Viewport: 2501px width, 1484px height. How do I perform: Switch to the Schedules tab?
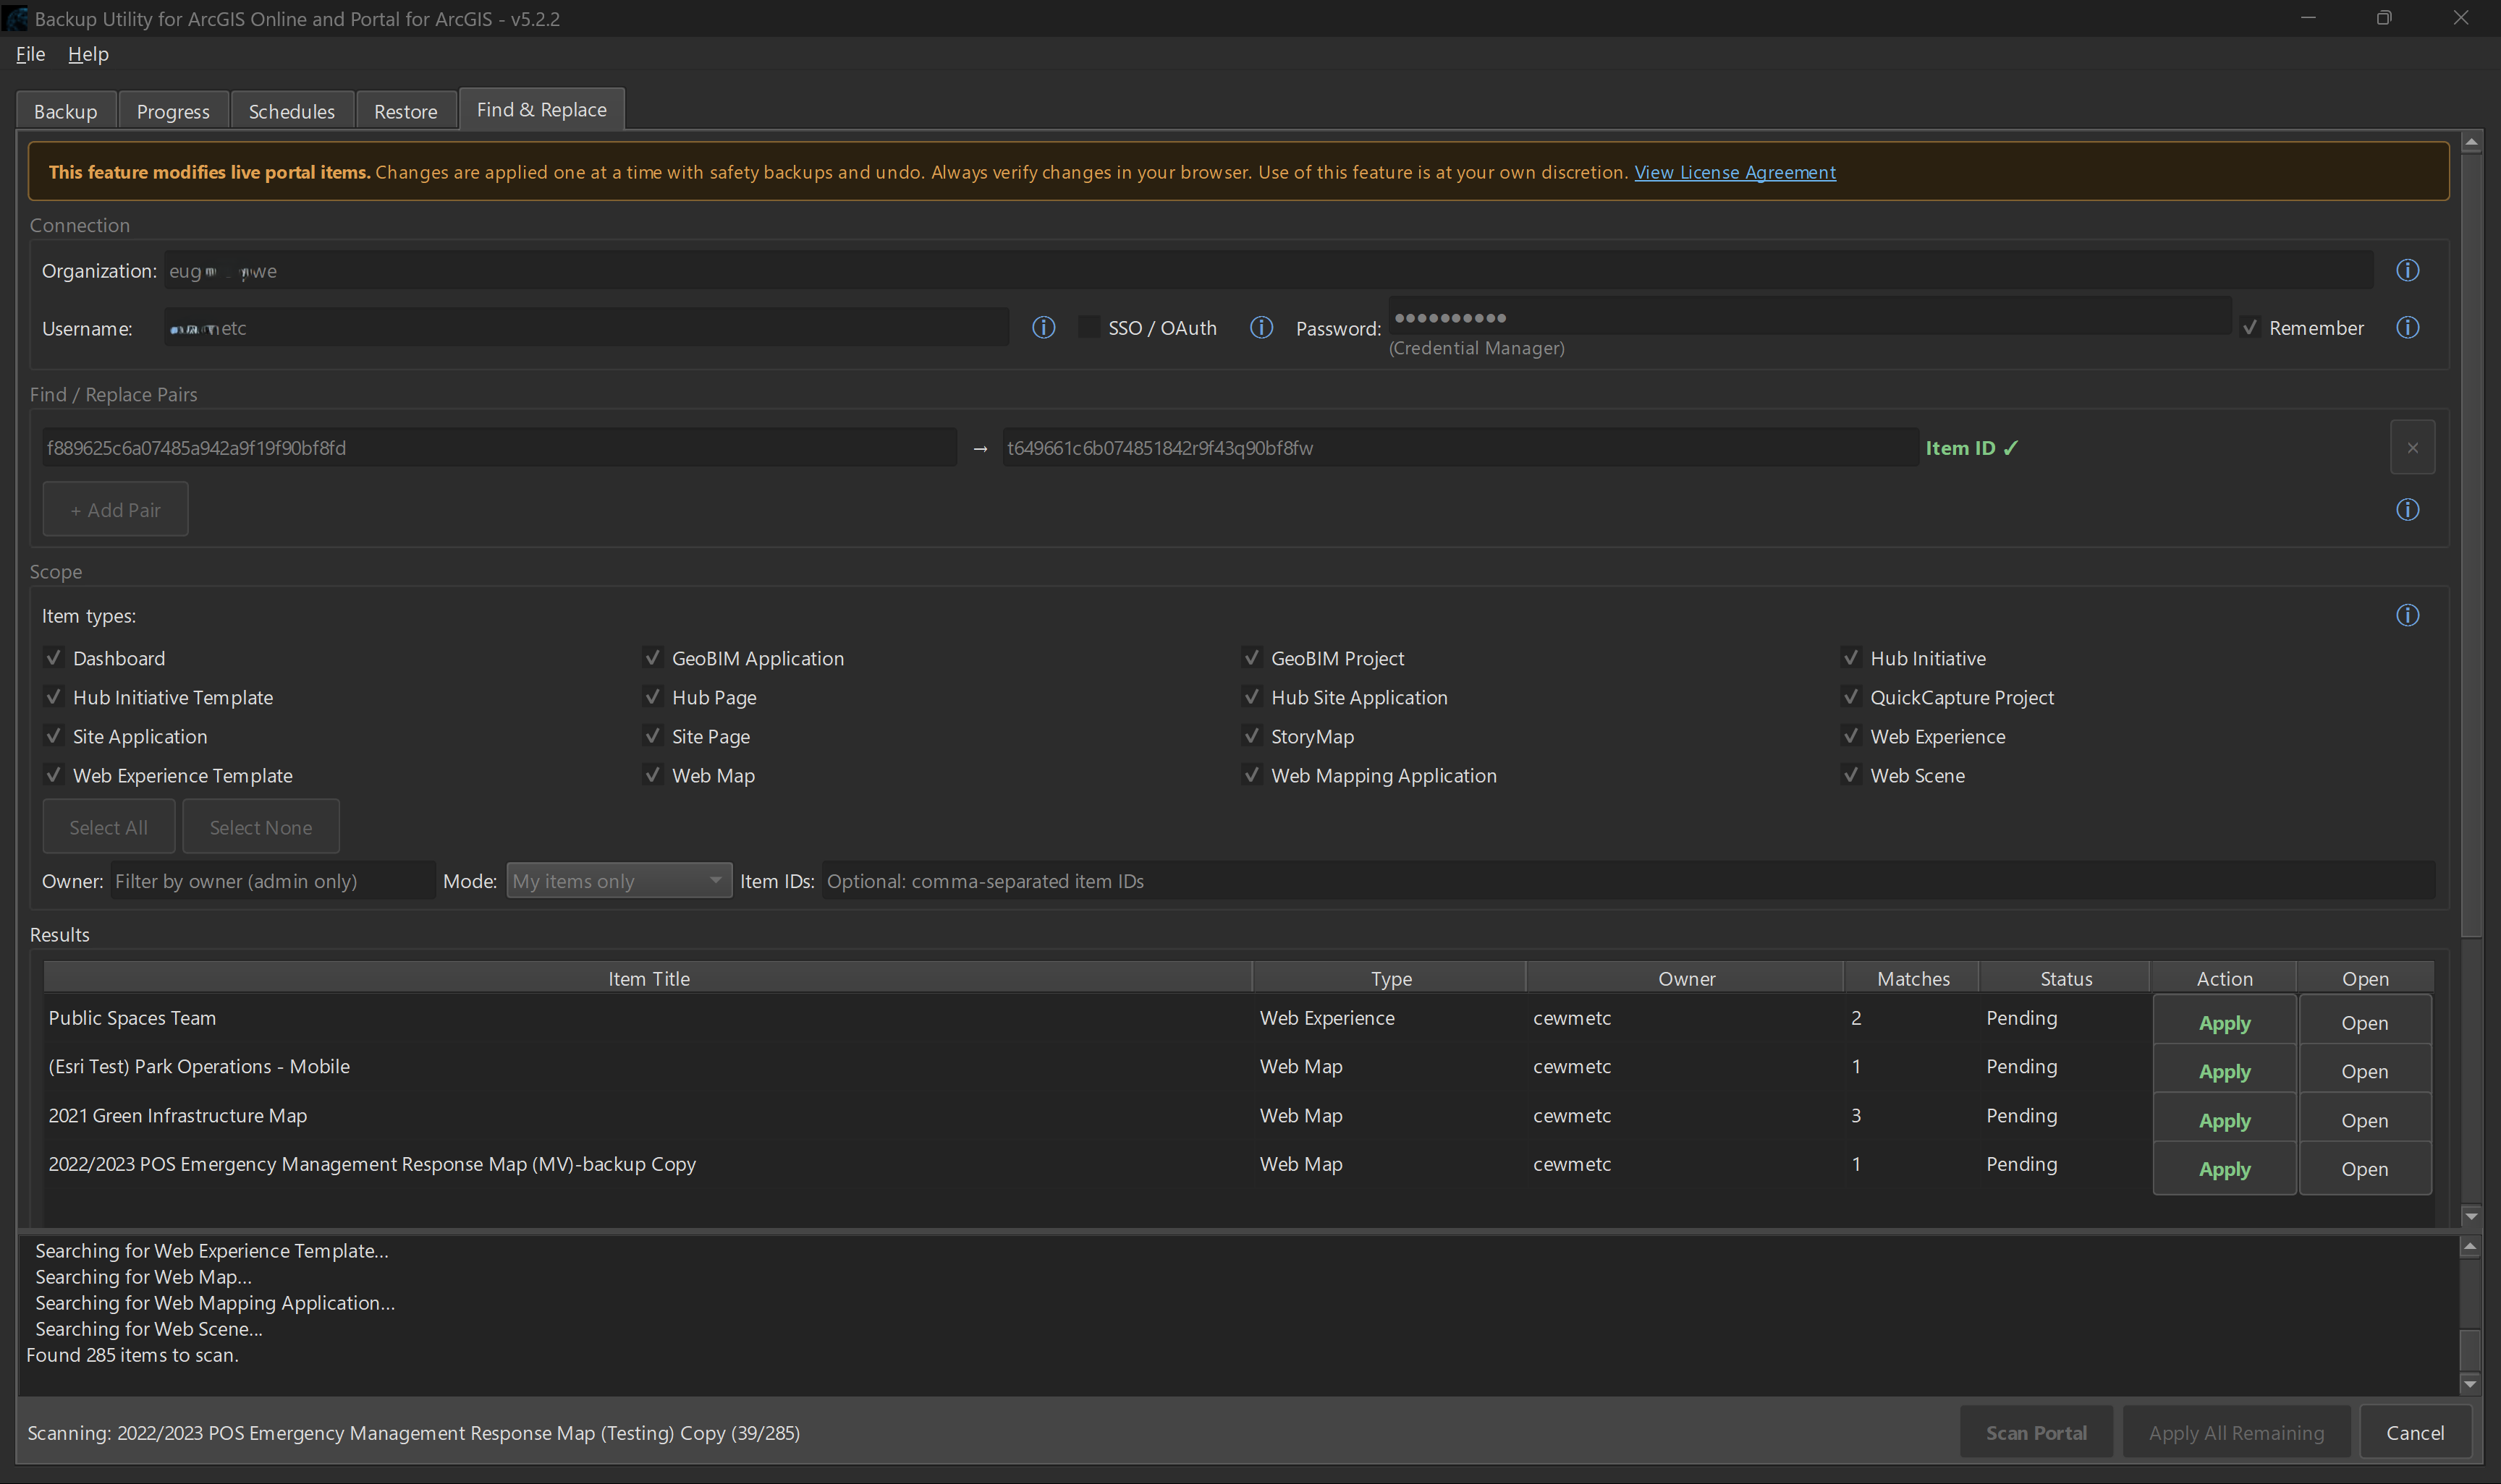291,110
